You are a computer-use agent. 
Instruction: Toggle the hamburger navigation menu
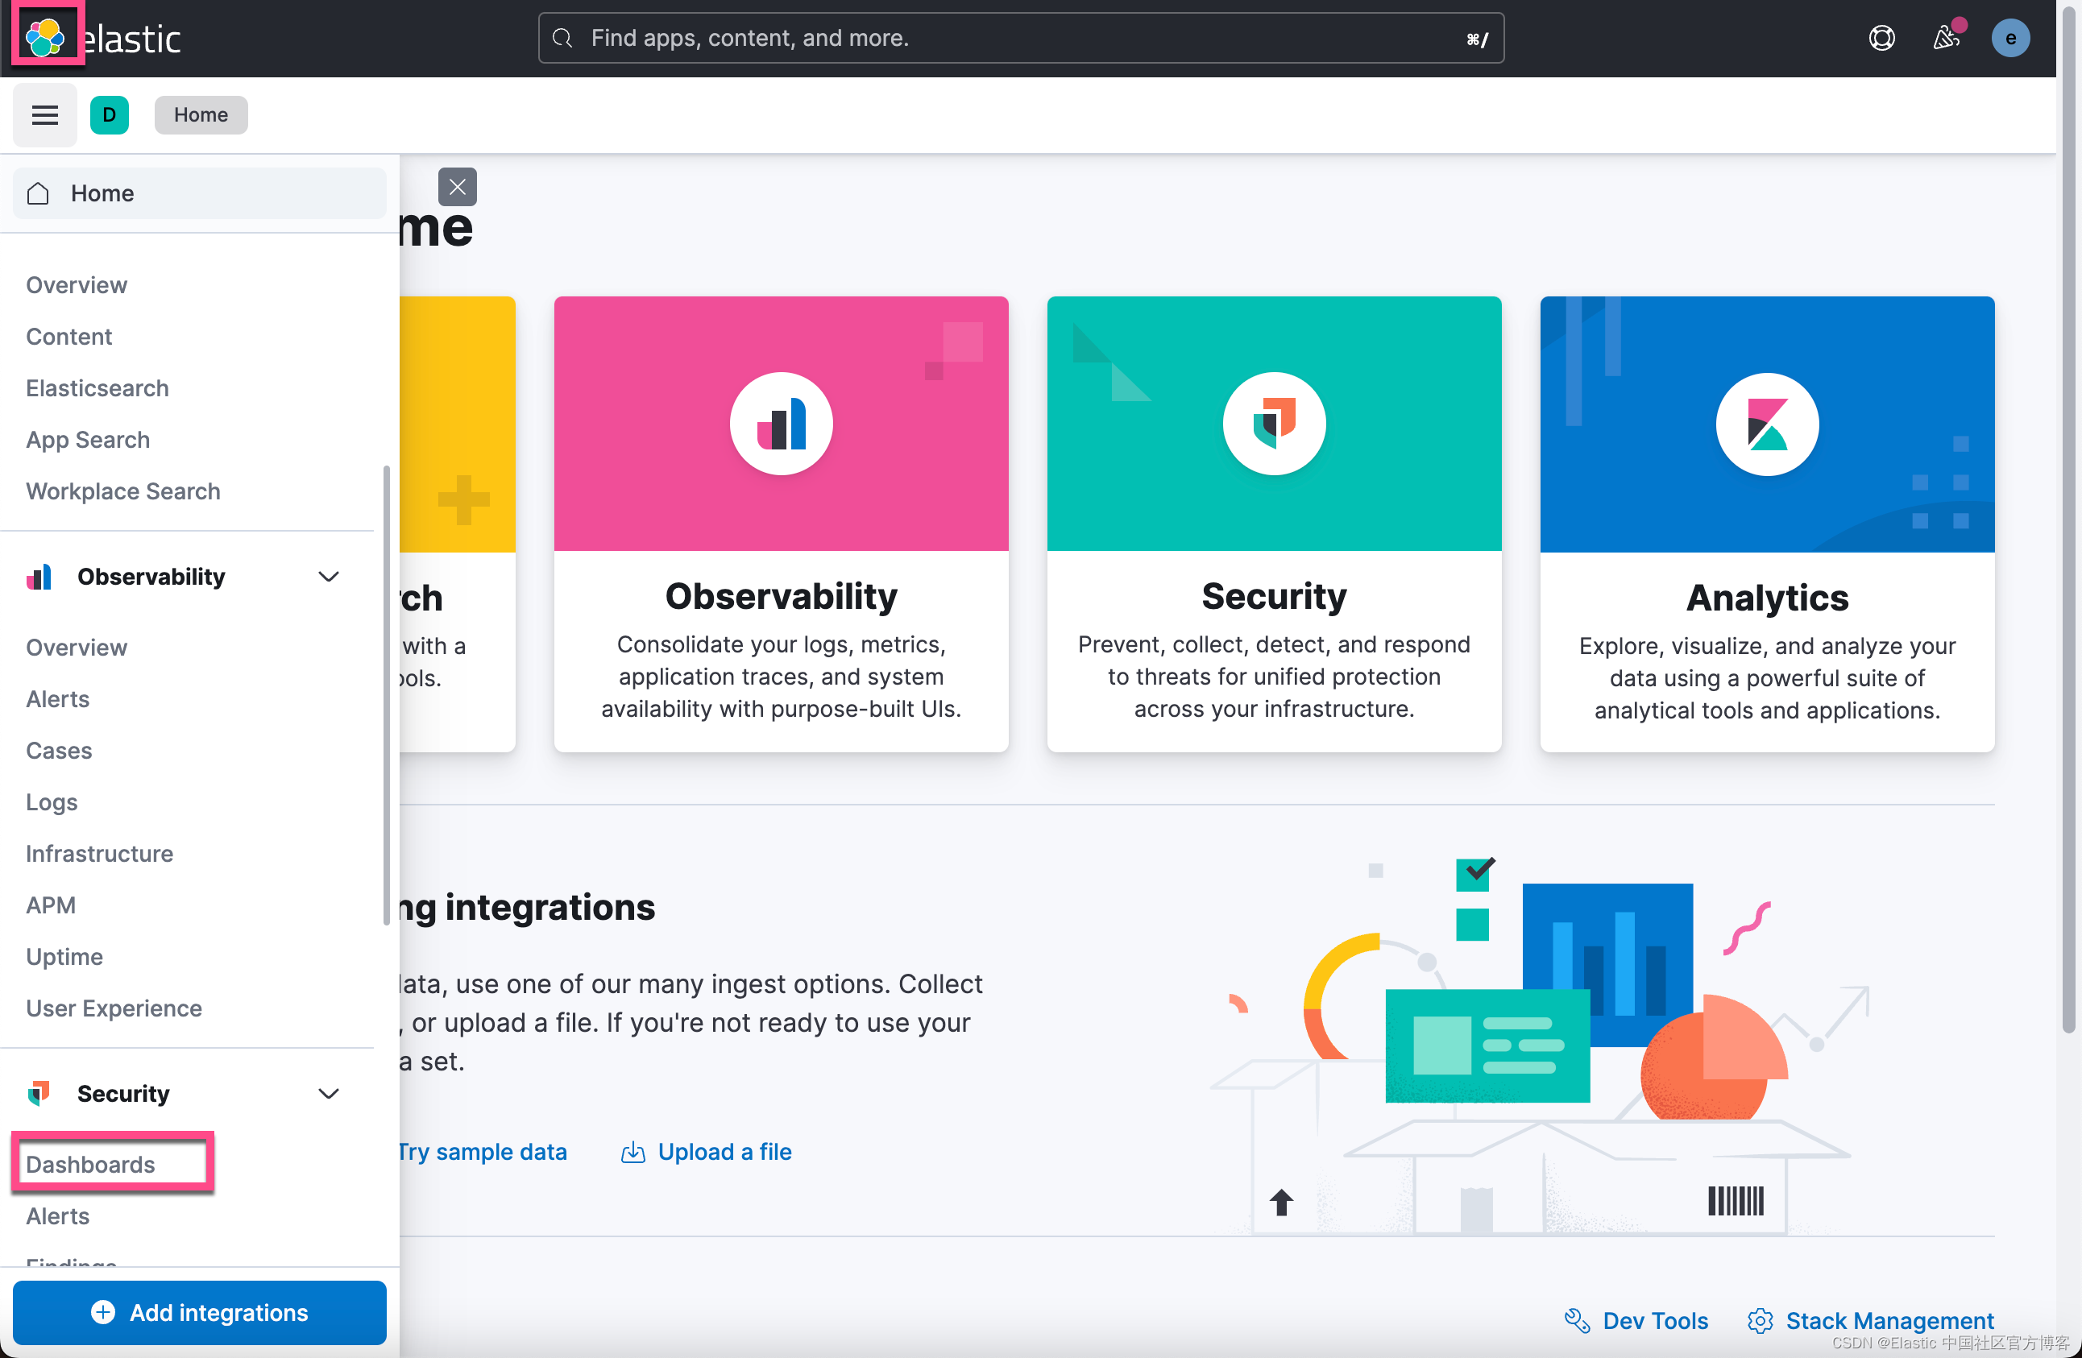44,114
